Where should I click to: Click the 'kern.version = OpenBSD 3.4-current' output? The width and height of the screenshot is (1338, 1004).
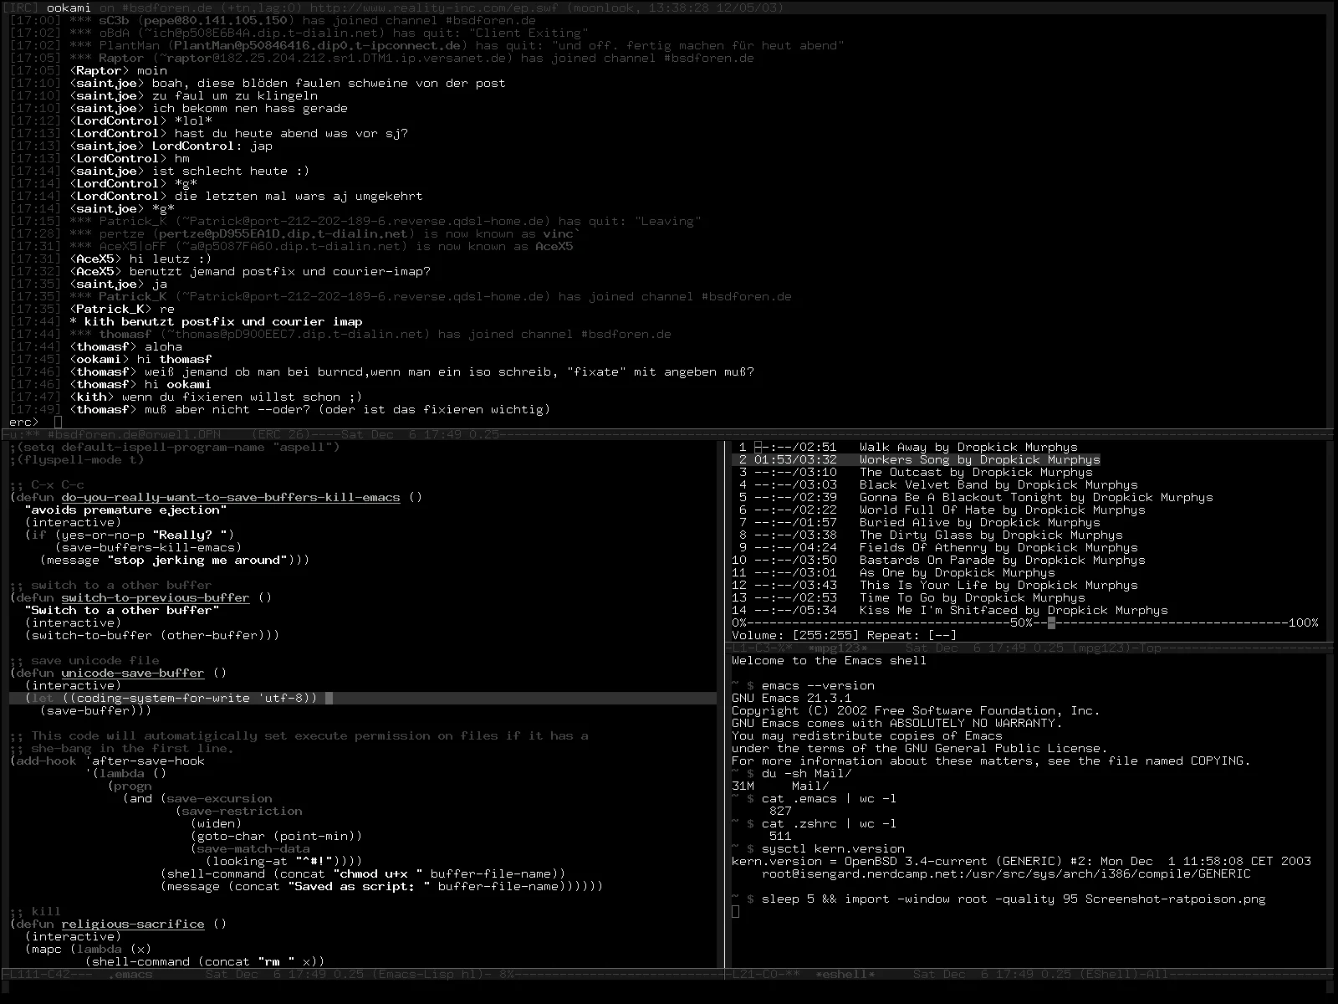click(1021, 861)
